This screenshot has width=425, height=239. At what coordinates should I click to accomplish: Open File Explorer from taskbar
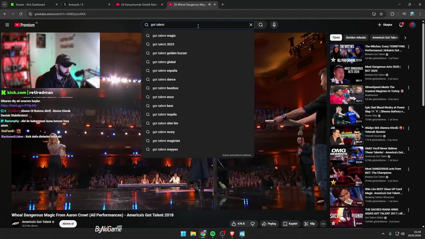pyautogui.click(x=193, y=234)
